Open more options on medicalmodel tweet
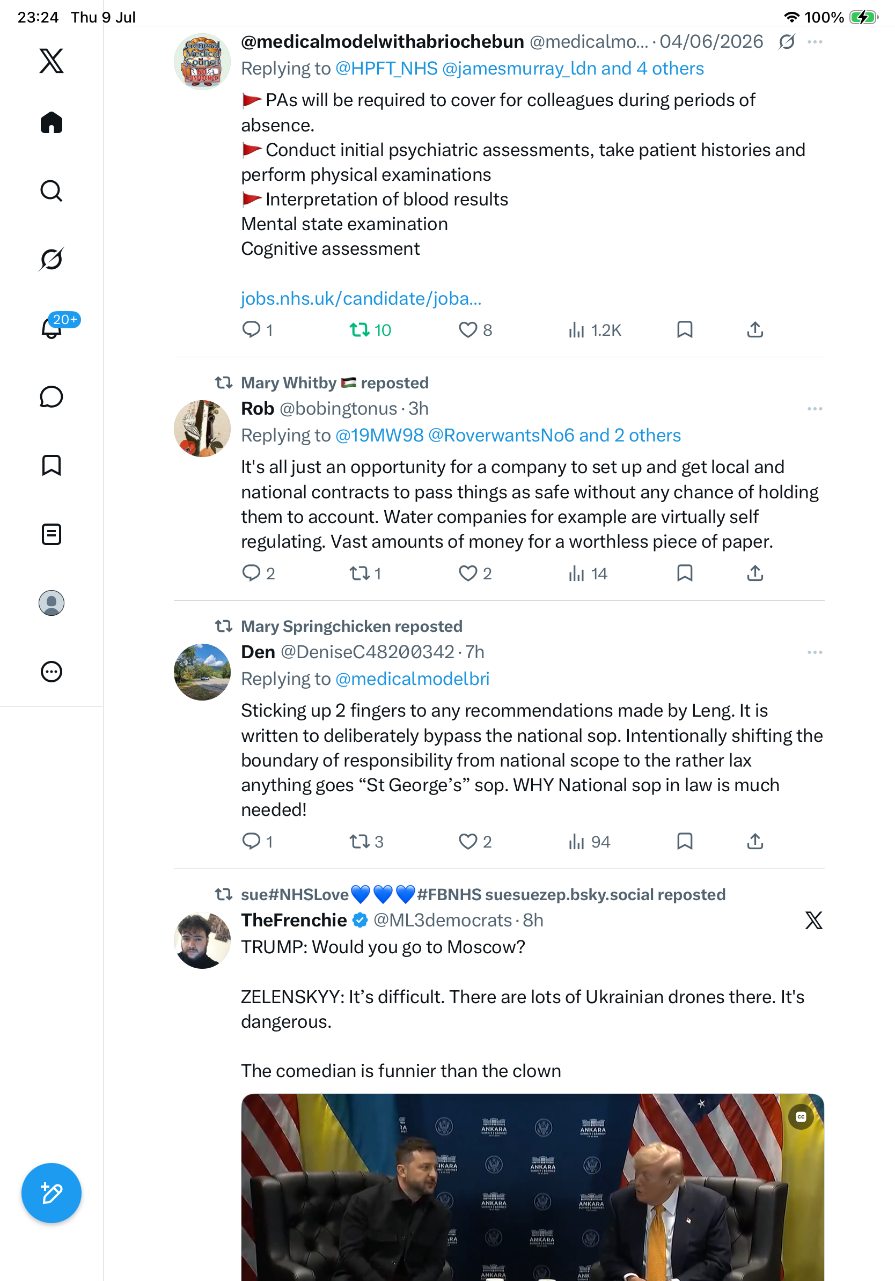This screenshot has width=895, height=1281. [815, 42]
